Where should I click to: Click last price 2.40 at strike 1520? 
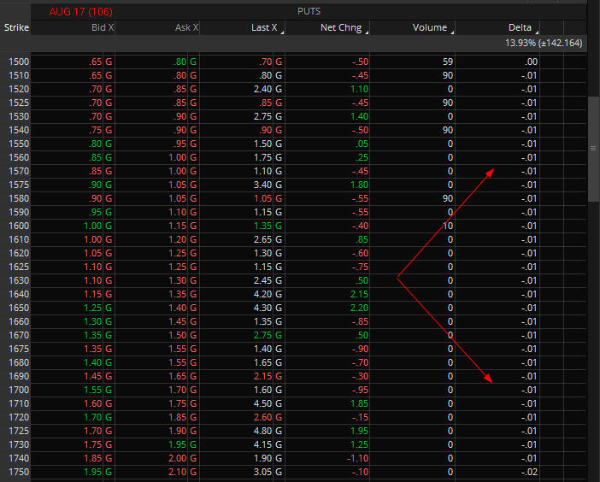pos(262,89)
